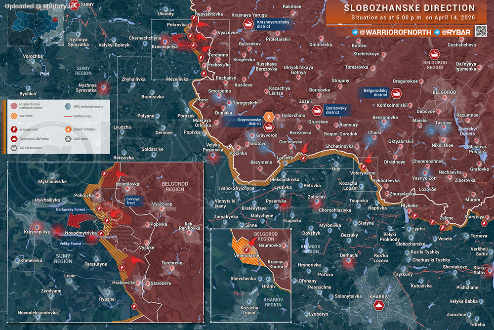The height and width of the screenshot is (330, 494).
Task: Click the engagement marker right of Novodmytrivka
Action: (x=101, y=234)
